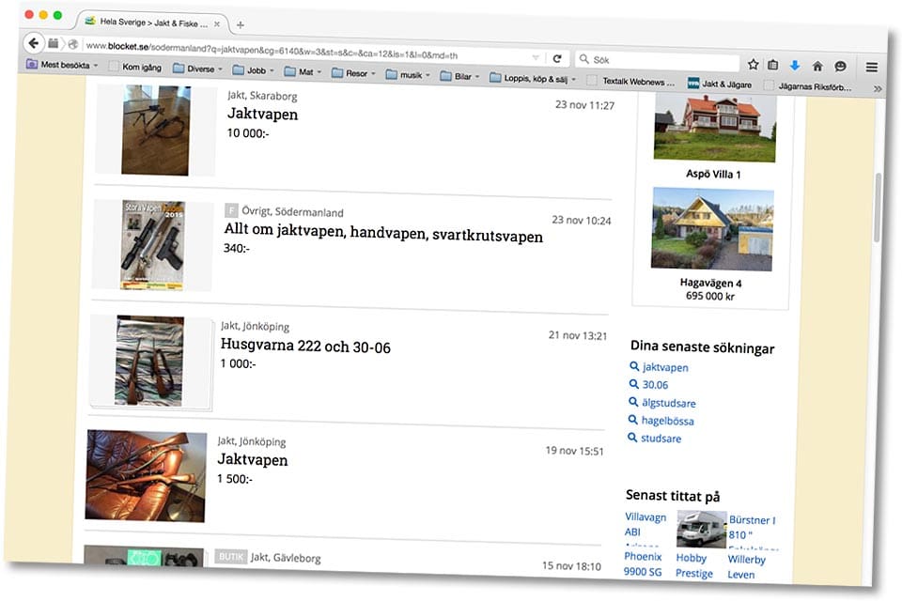Open the Kom igång bookmark
The width and height of the screenshot is (902, 601).
135,68
